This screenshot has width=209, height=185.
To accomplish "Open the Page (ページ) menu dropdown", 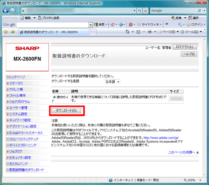I will click(178, 32).
